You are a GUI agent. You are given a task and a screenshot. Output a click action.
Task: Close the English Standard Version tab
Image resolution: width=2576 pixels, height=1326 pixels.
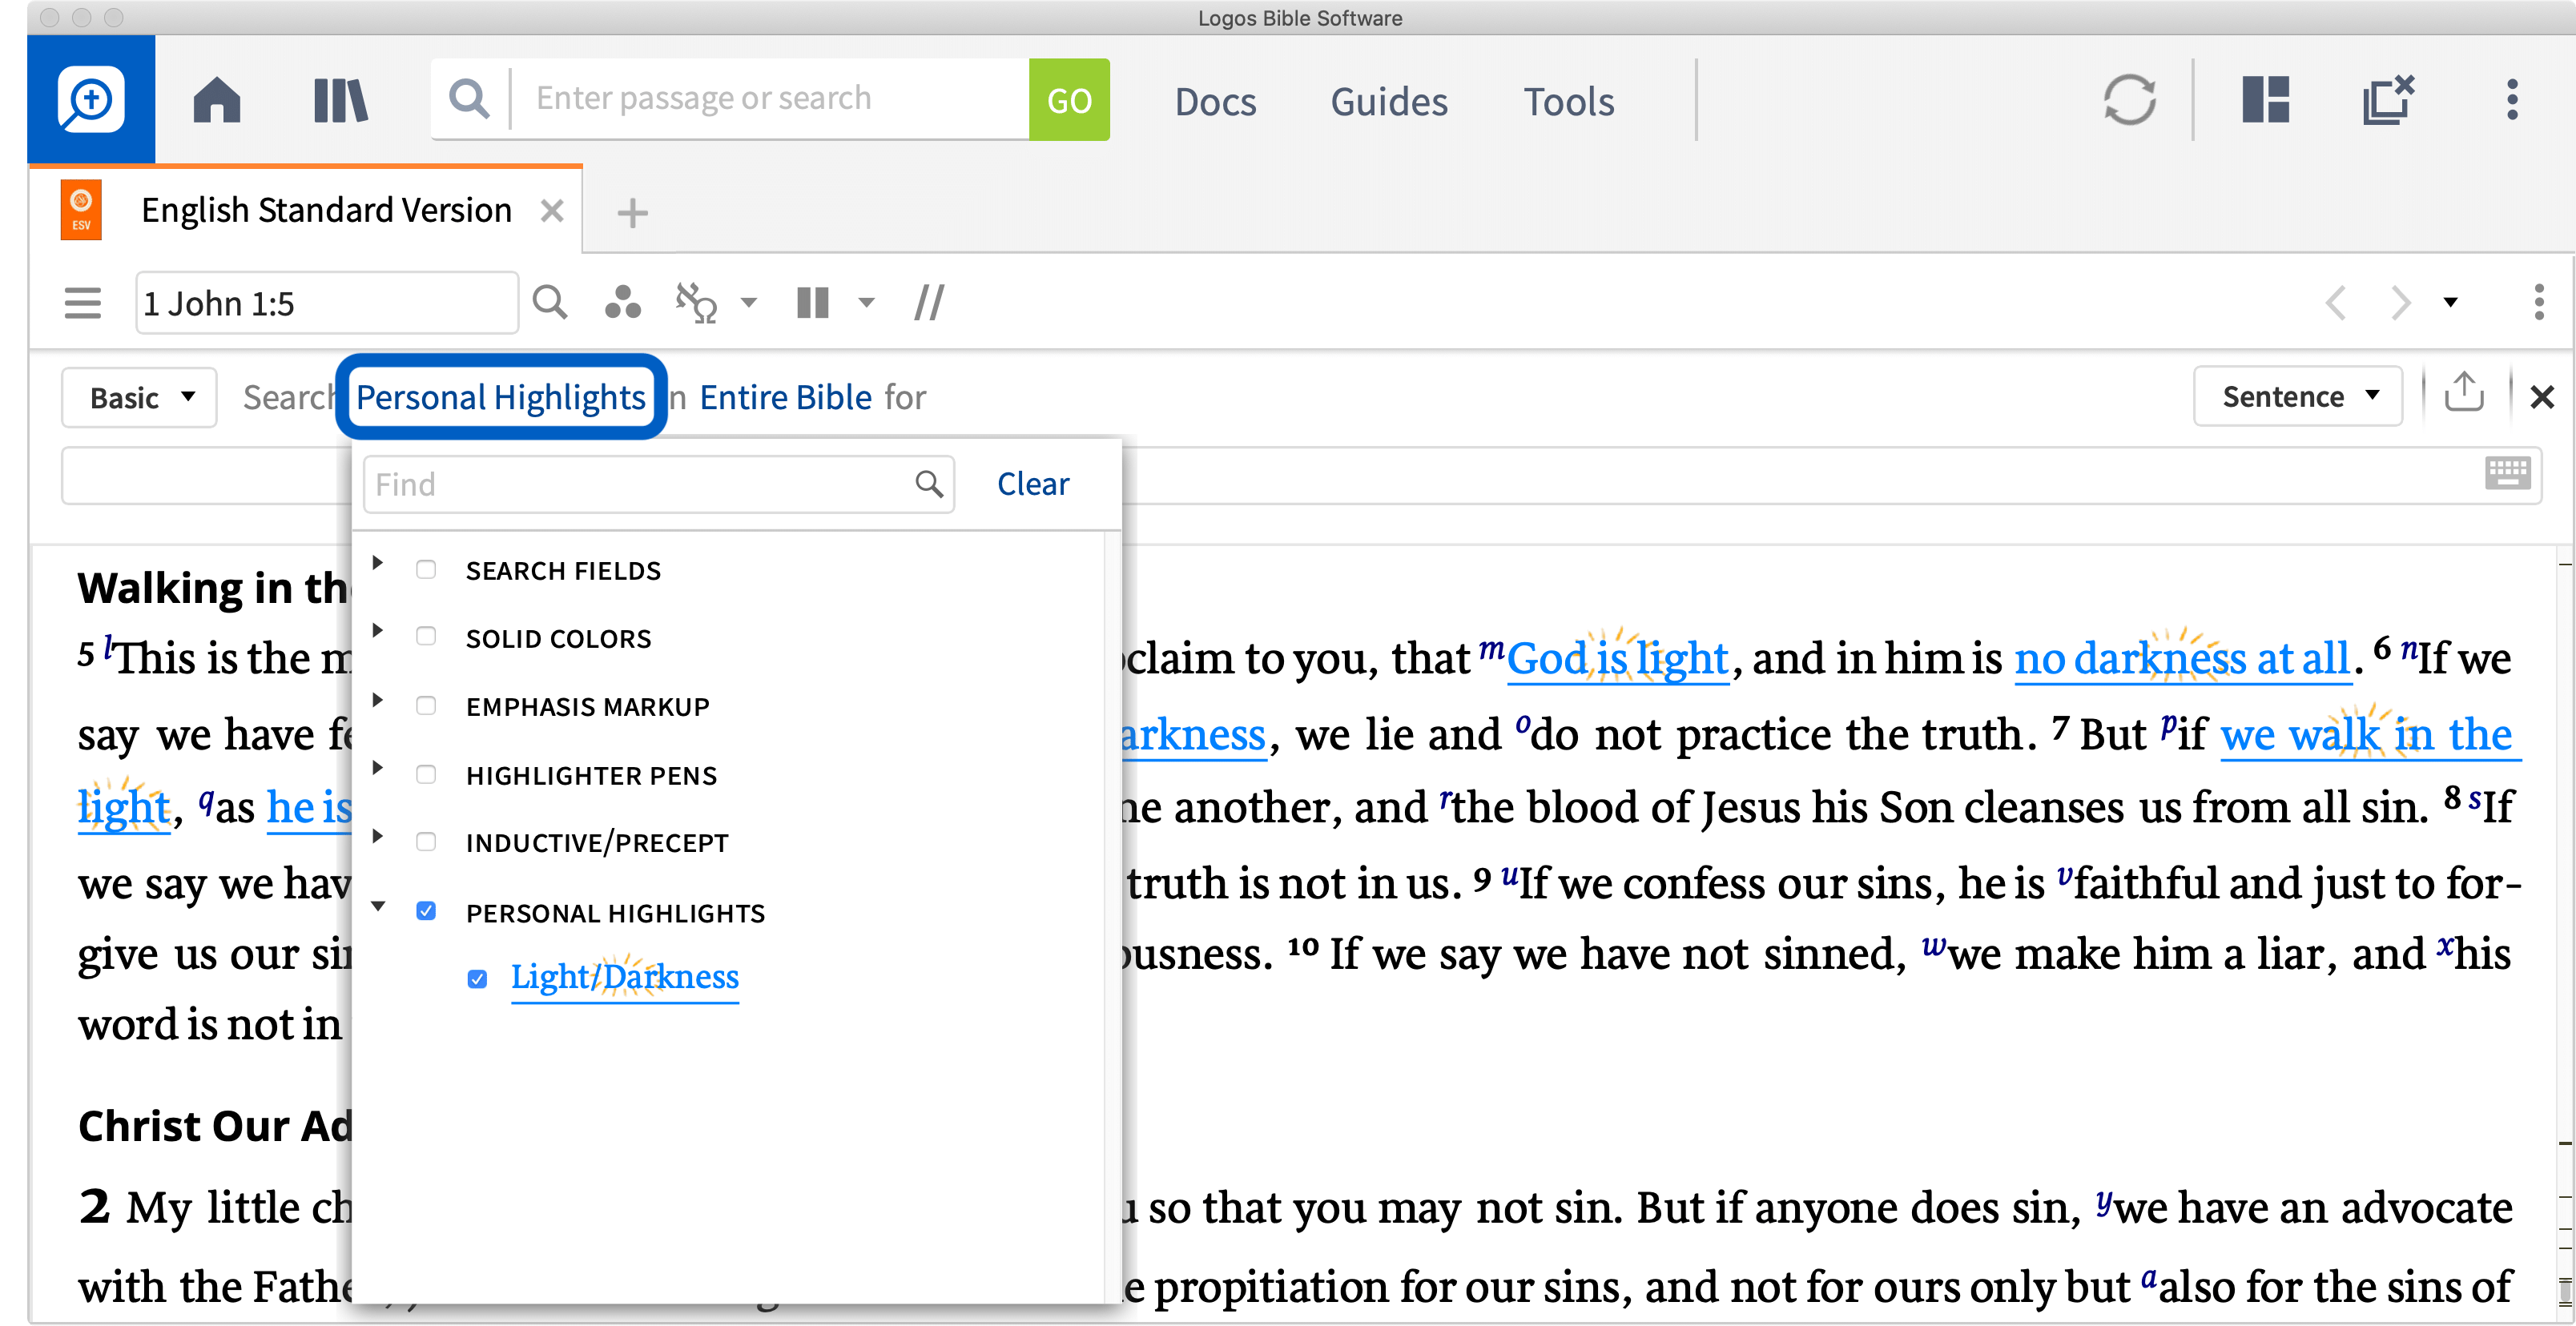[552, 211]
